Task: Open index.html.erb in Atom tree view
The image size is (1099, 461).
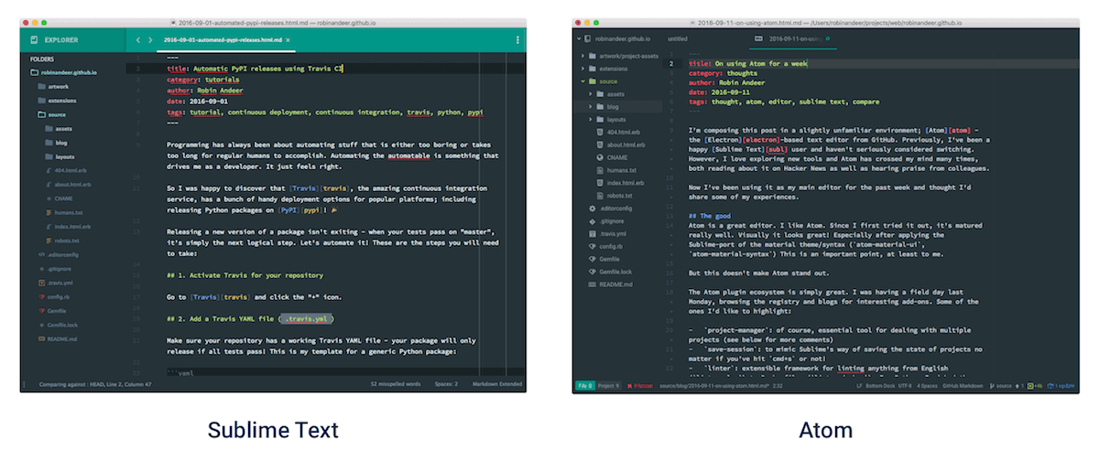Action: [x=620, y=184]
